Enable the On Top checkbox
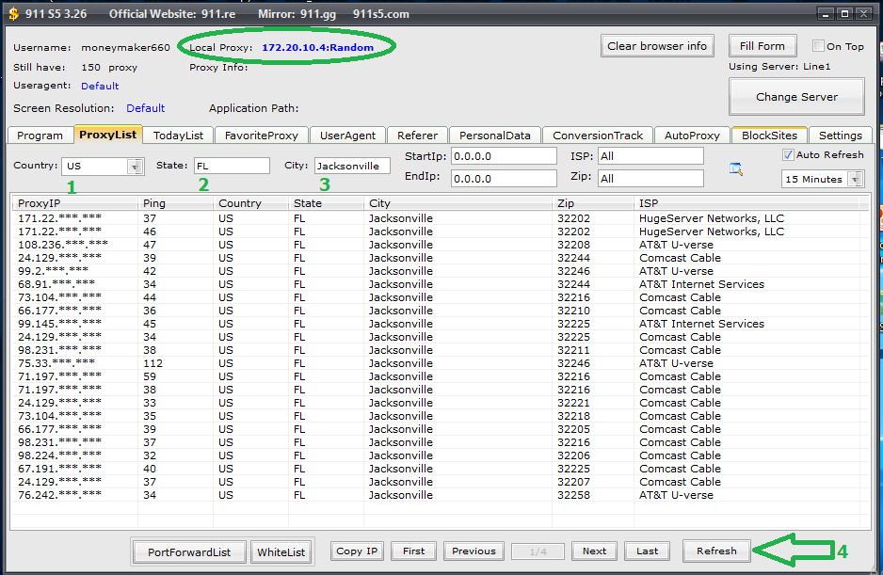 click(x=818, y=46)
